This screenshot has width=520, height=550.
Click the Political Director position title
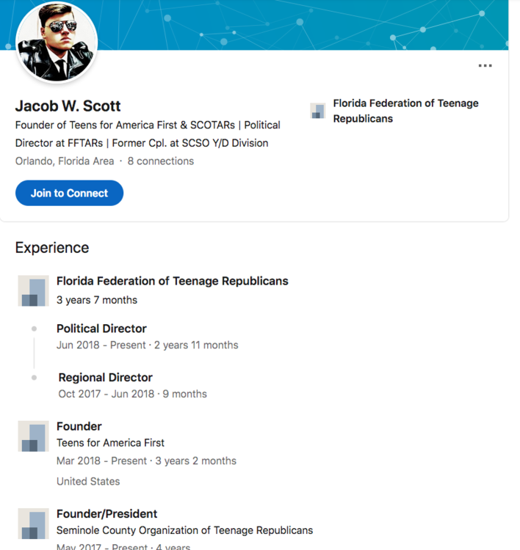(101, 329)
